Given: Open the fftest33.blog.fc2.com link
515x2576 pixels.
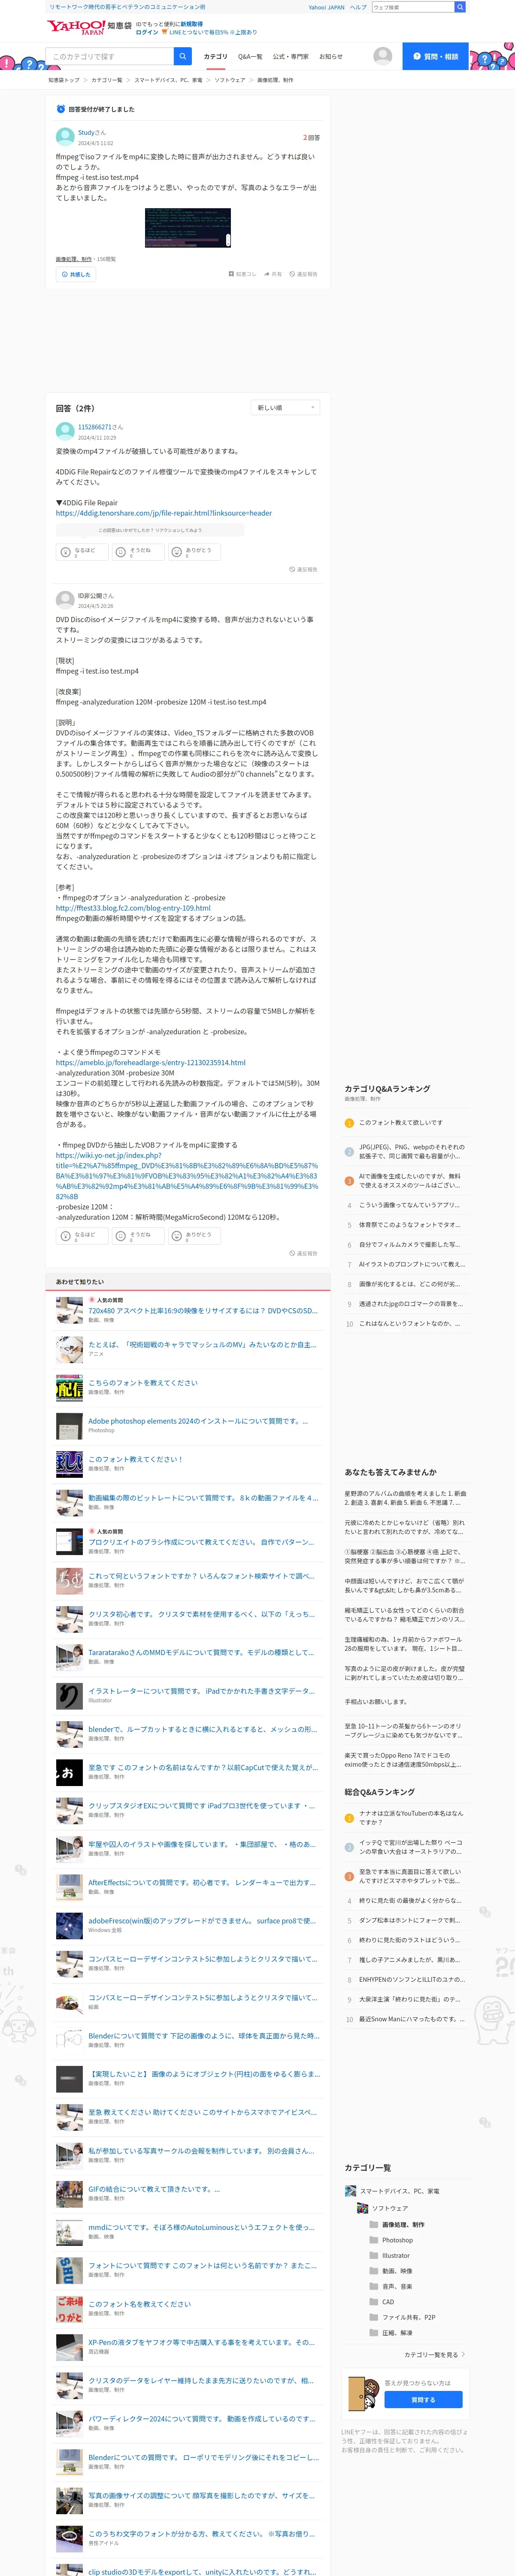Looking at the screenshot, I should [133, 908].
